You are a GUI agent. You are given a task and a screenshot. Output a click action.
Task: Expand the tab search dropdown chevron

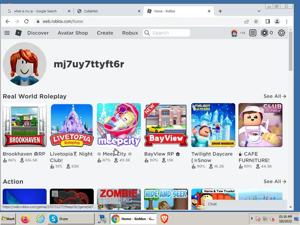click(259, 11)
